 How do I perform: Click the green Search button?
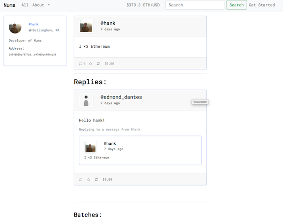click(237, 5)
